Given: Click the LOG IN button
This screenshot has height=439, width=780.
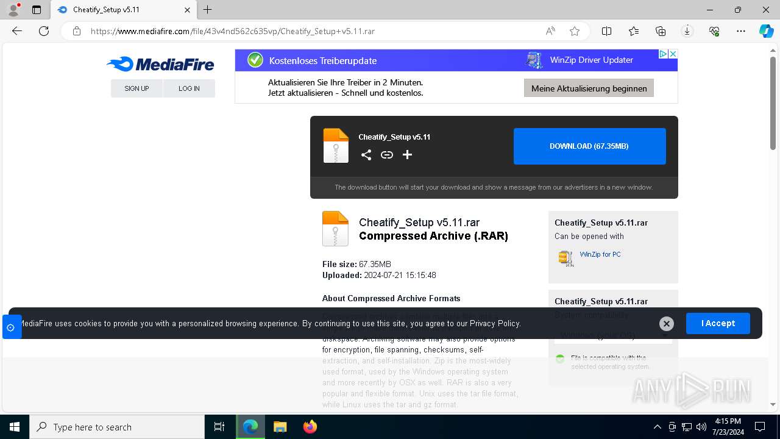Looking at the screenshot, I should 189,88.
